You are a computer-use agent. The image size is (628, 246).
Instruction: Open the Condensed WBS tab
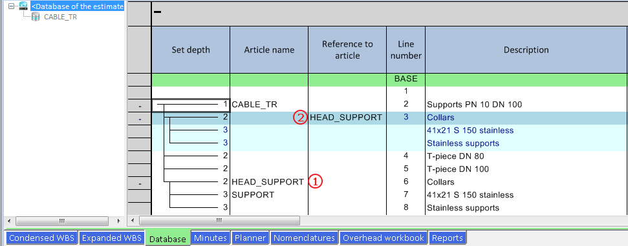coord(41,238)
